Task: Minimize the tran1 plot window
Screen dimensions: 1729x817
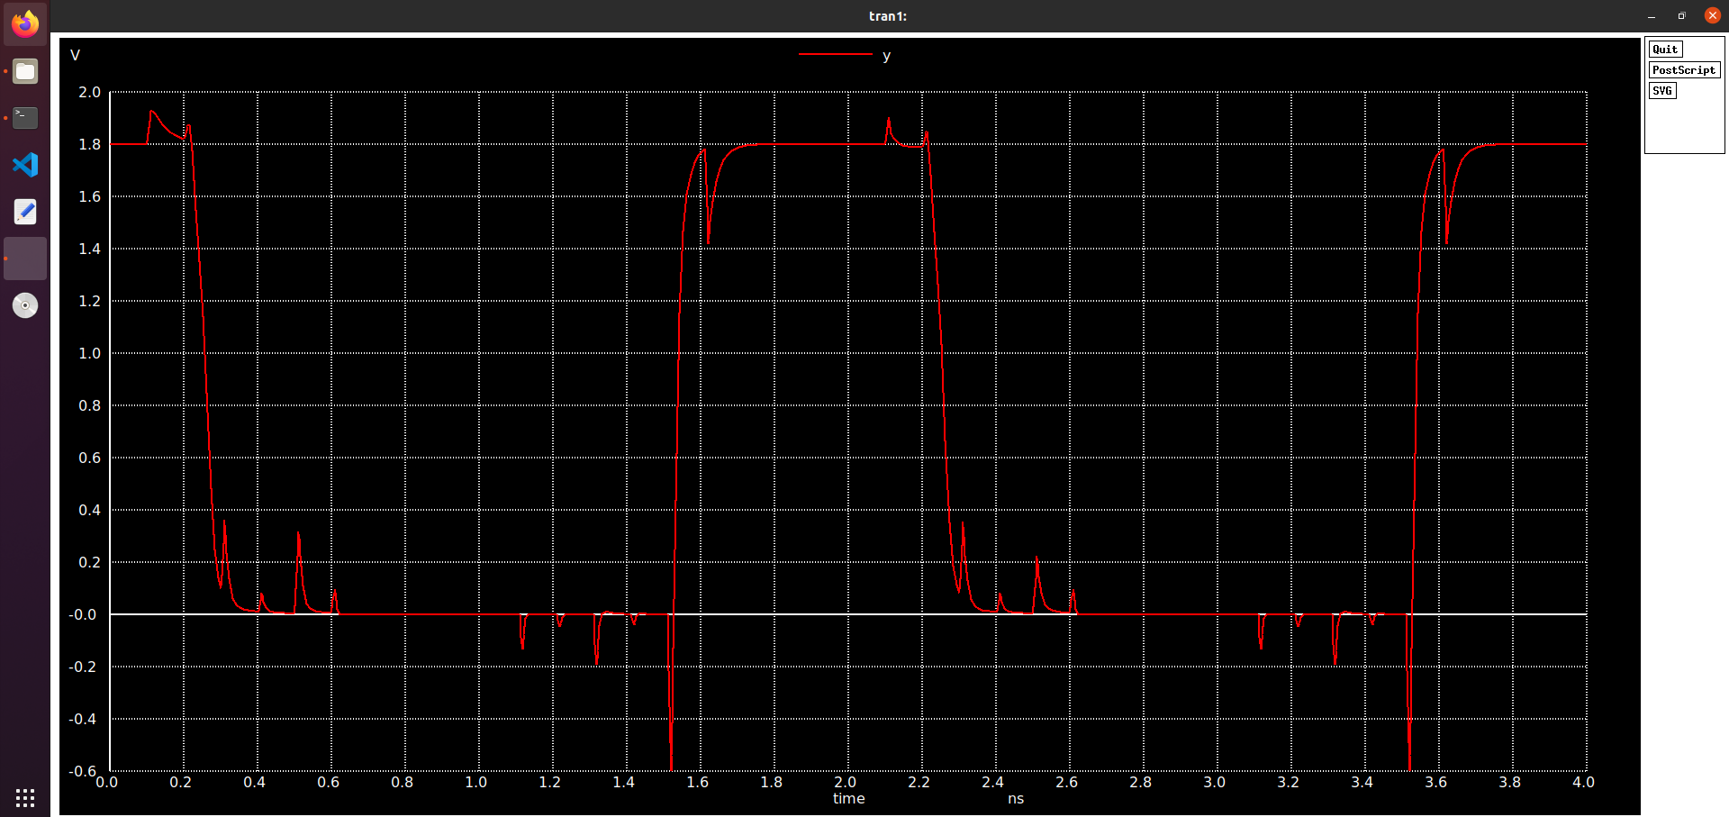Action: (x=1652, y=16)
